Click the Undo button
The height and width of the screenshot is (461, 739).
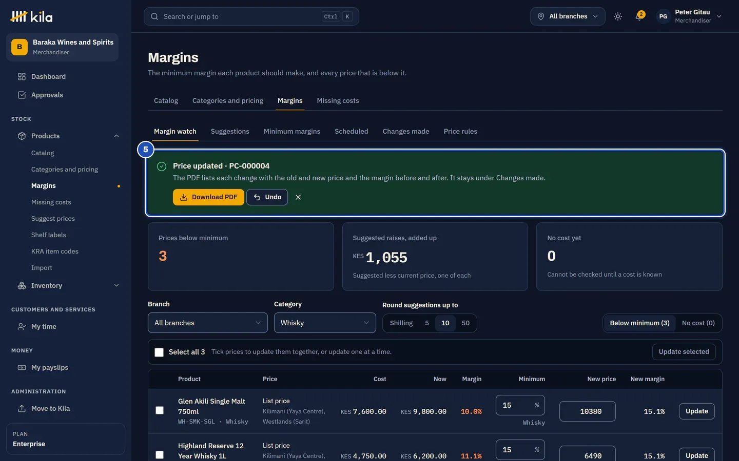coord(267,197)
